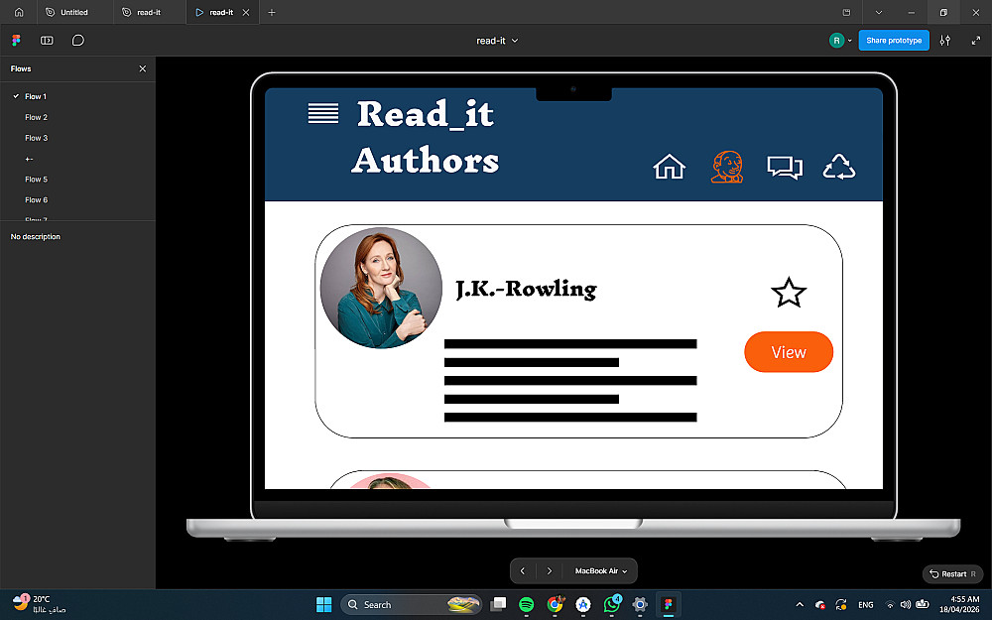Click J.K.-Rowling's portrait photo

[x=381, y=288]
